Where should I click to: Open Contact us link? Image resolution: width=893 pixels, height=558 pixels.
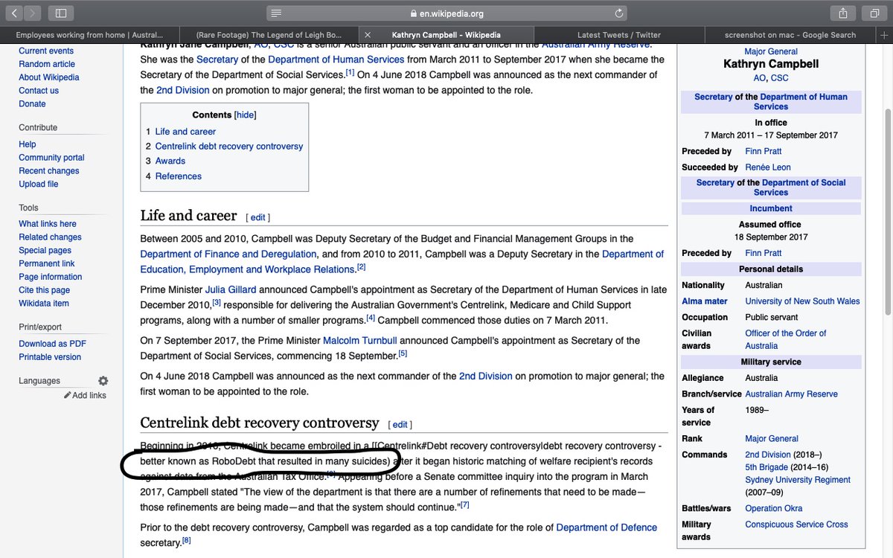39,92
